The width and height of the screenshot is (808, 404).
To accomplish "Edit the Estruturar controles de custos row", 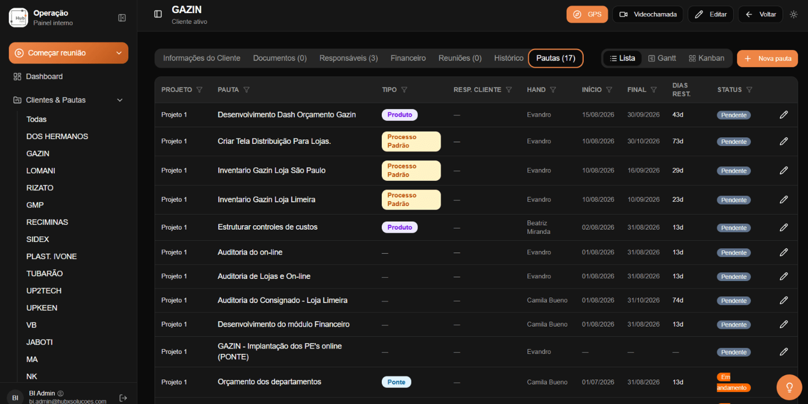I will 784,228.
